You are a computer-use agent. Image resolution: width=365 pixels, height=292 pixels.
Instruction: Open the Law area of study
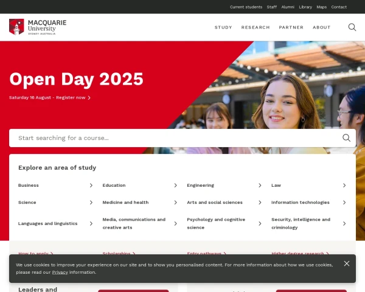point(276,186)
